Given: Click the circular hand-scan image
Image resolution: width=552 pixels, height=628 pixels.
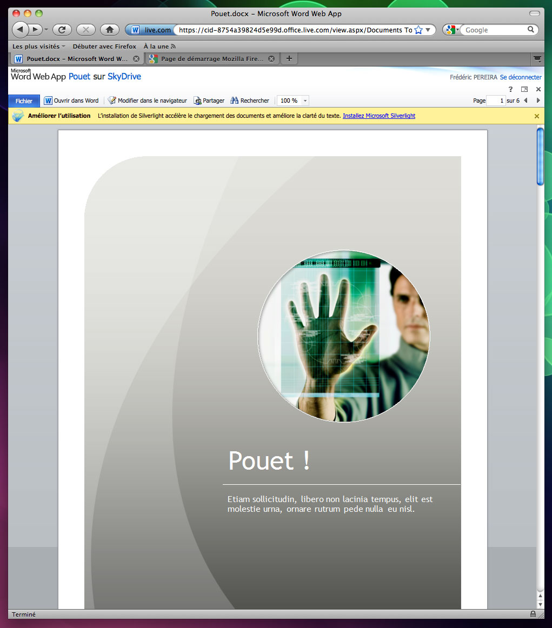Looking at the screenshot, I should point(344,336).
